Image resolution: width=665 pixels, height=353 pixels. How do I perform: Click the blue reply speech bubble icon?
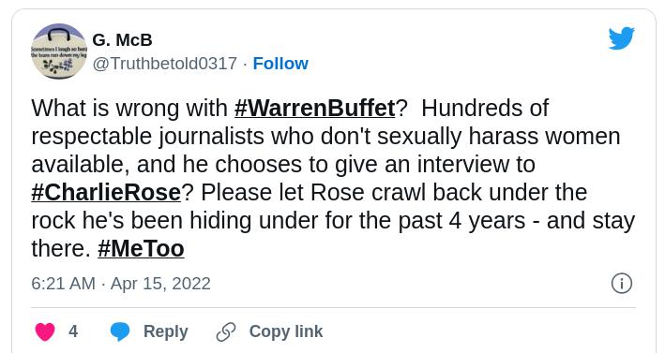click(120, 331)
